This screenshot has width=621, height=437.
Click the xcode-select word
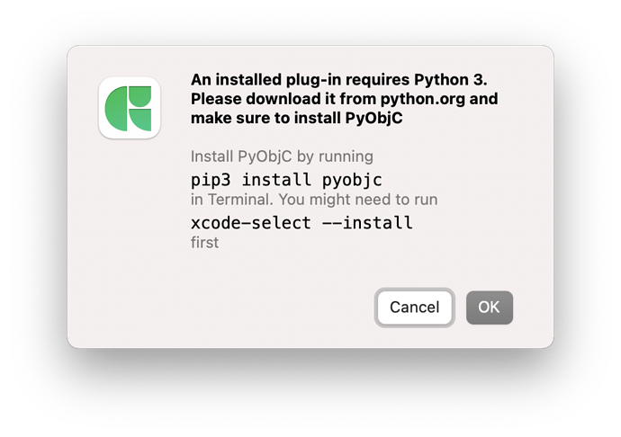pos(251,223)
